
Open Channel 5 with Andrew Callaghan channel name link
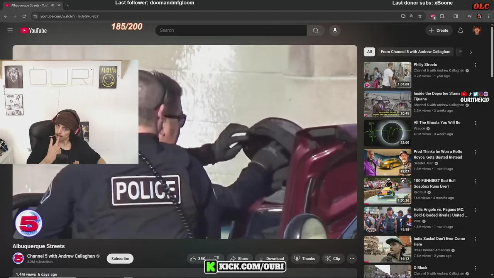(x=61, y=256)
